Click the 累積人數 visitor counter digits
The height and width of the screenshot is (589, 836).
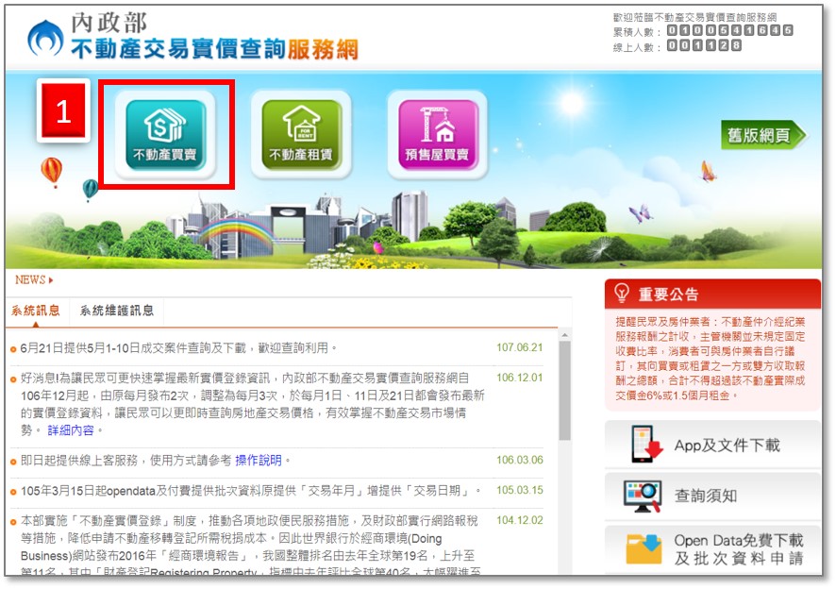(730, 30)
